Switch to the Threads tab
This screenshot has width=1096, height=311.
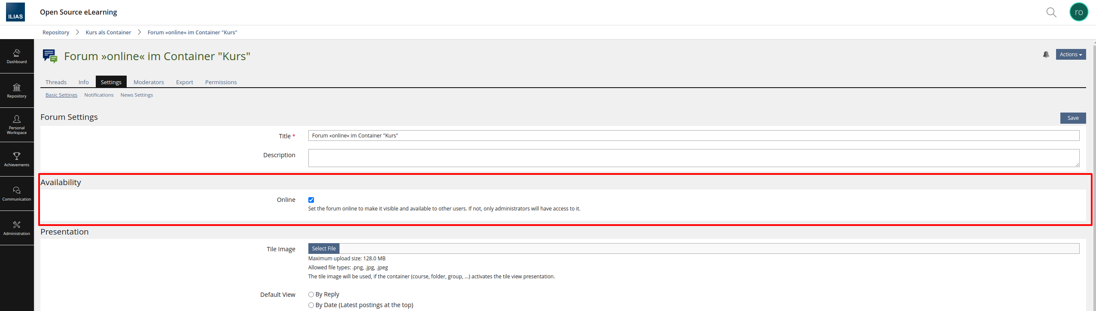coord(56,82)
